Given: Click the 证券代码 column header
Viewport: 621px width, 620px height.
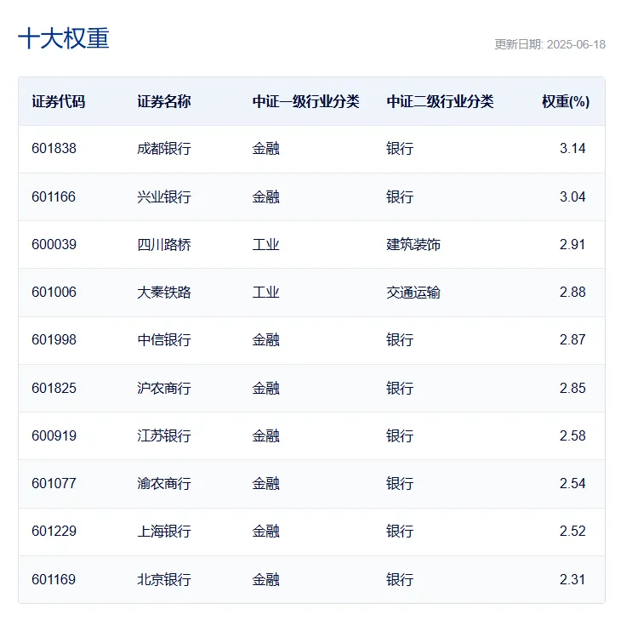Looking at the screenshot, I should click(58, 101).
